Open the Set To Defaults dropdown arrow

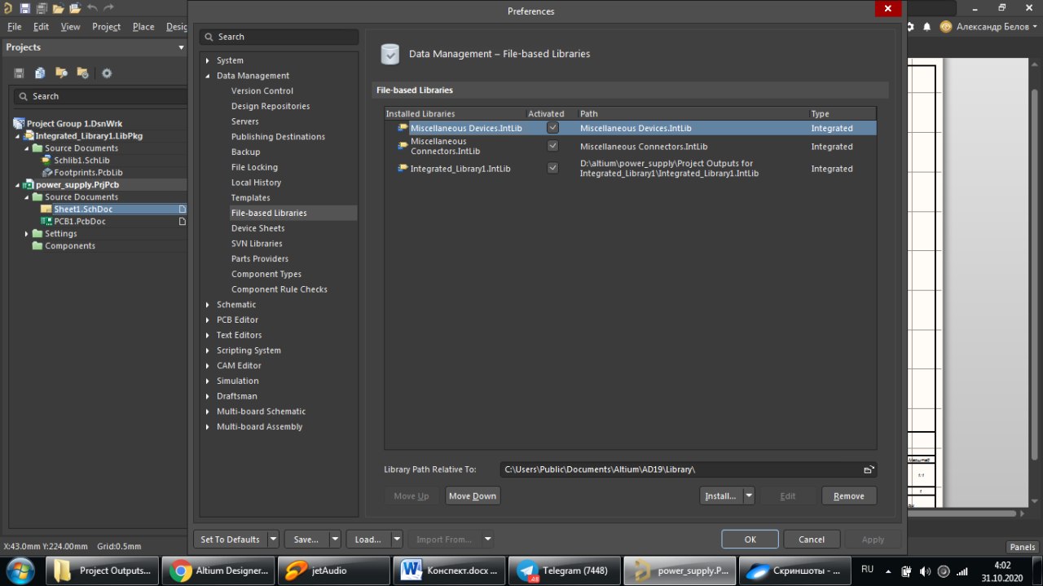coord(273,539)
